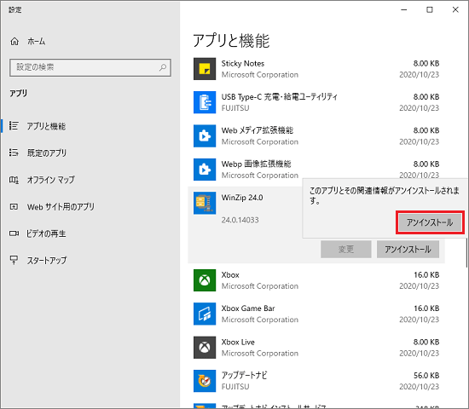Click WinZip version 24.0.14033 text
469x409 pixels.
240,220
